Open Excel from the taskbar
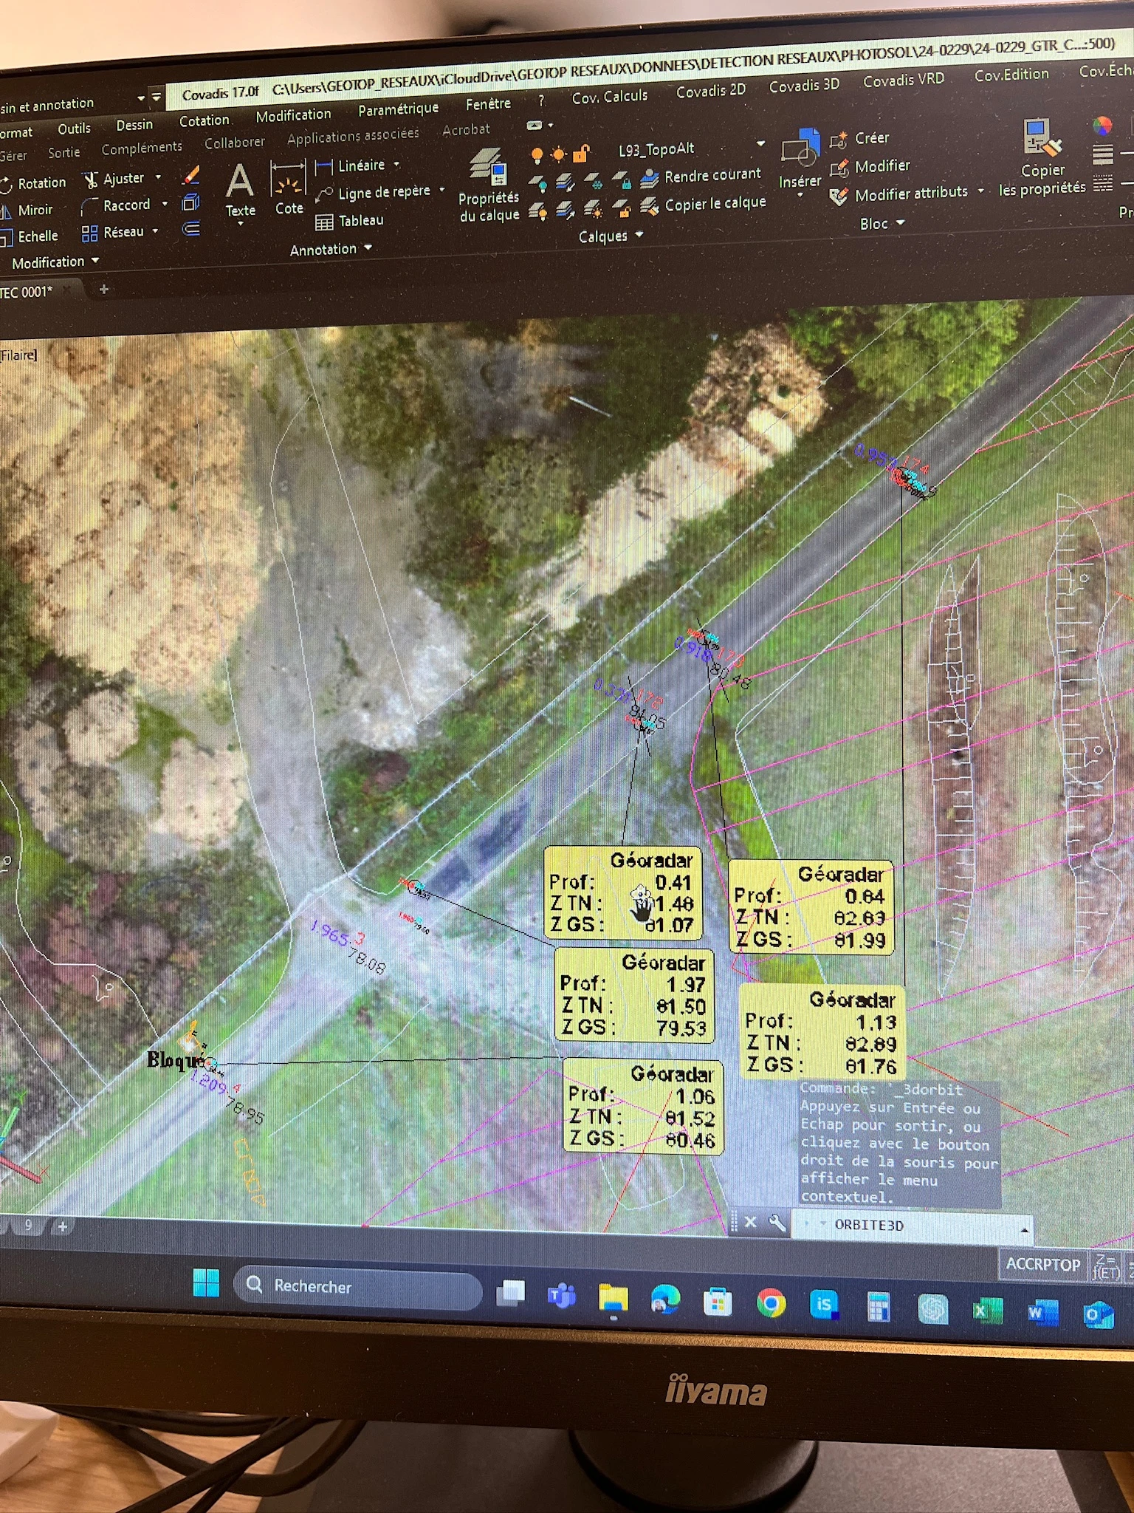 [x=987, y=1311]
